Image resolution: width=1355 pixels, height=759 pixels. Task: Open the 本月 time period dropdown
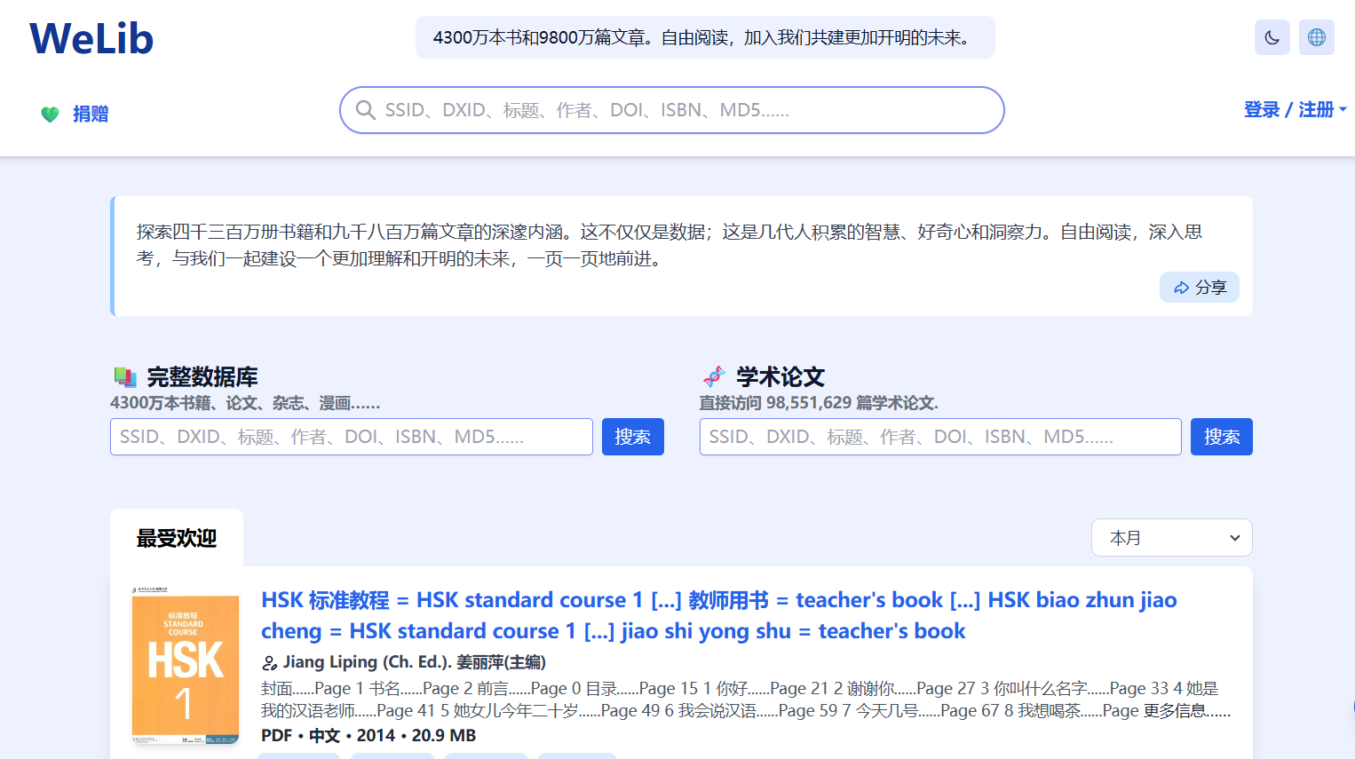(1171, 537)
